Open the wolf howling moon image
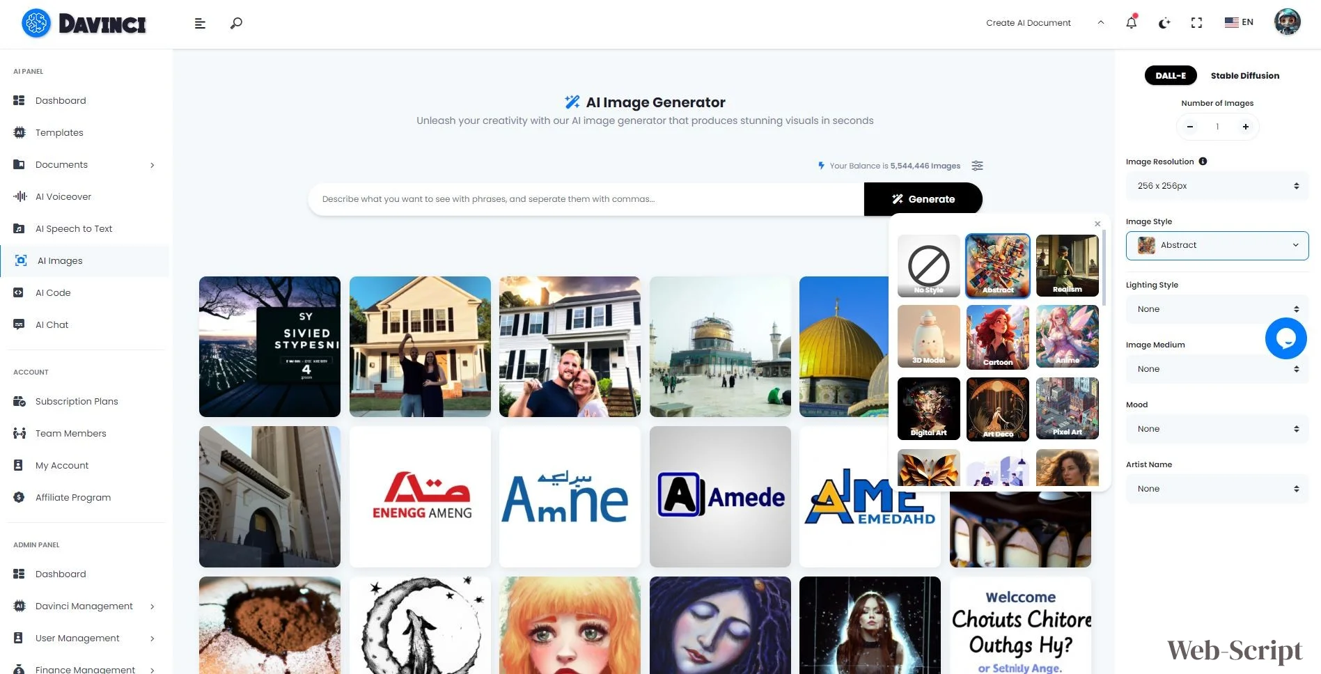Image resolution: width=1321 pixels, height=674 pixels. [x=420, y=625]
